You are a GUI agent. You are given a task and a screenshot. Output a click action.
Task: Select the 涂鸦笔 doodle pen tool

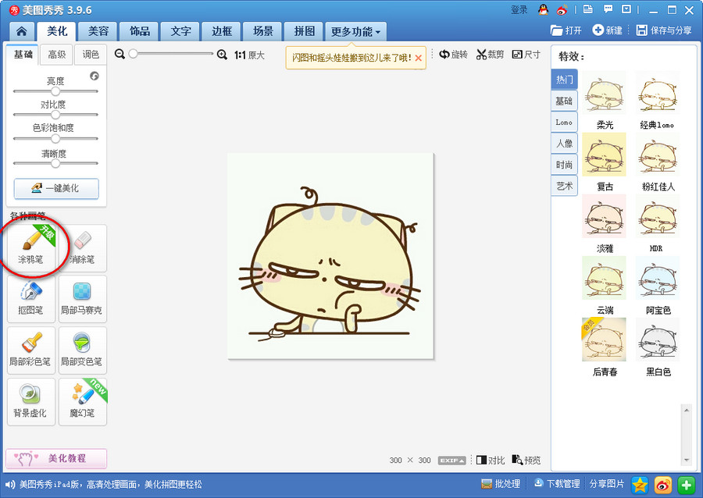click(x=31, y=248)
